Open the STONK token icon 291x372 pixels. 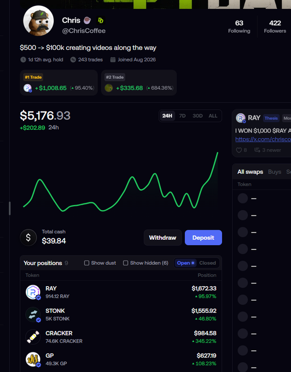click(33, 315)
